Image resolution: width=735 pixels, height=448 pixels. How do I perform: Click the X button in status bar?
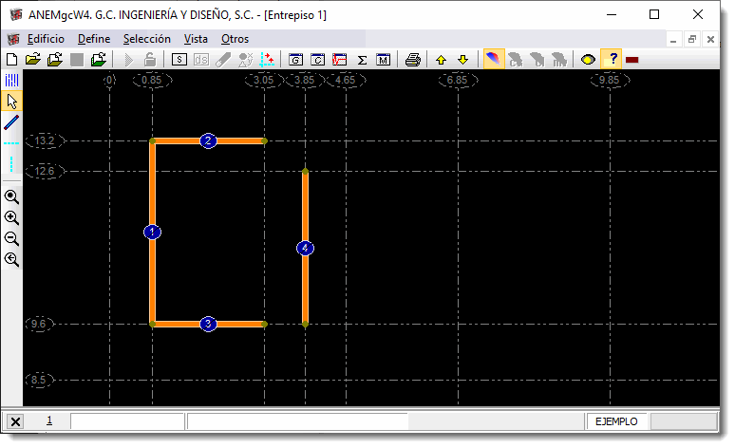coord(15,421)
